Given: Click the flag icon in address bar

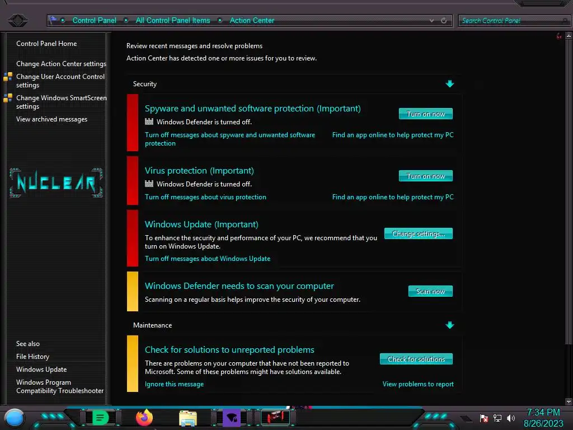Looking at the screenshot, I should tap(53, 20).
